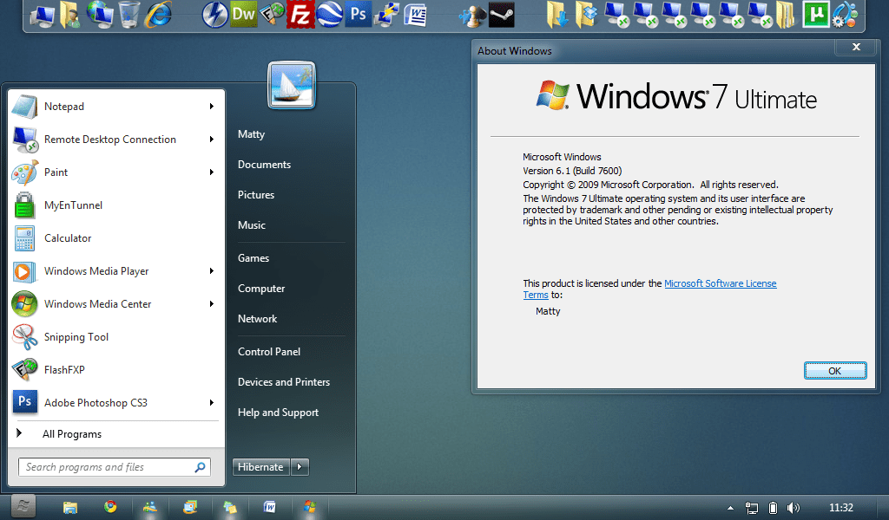Viewport: 889px width, 520px height.
Task: Open the plain folder icon beside uTorrent
Action: tap(786, 14)
